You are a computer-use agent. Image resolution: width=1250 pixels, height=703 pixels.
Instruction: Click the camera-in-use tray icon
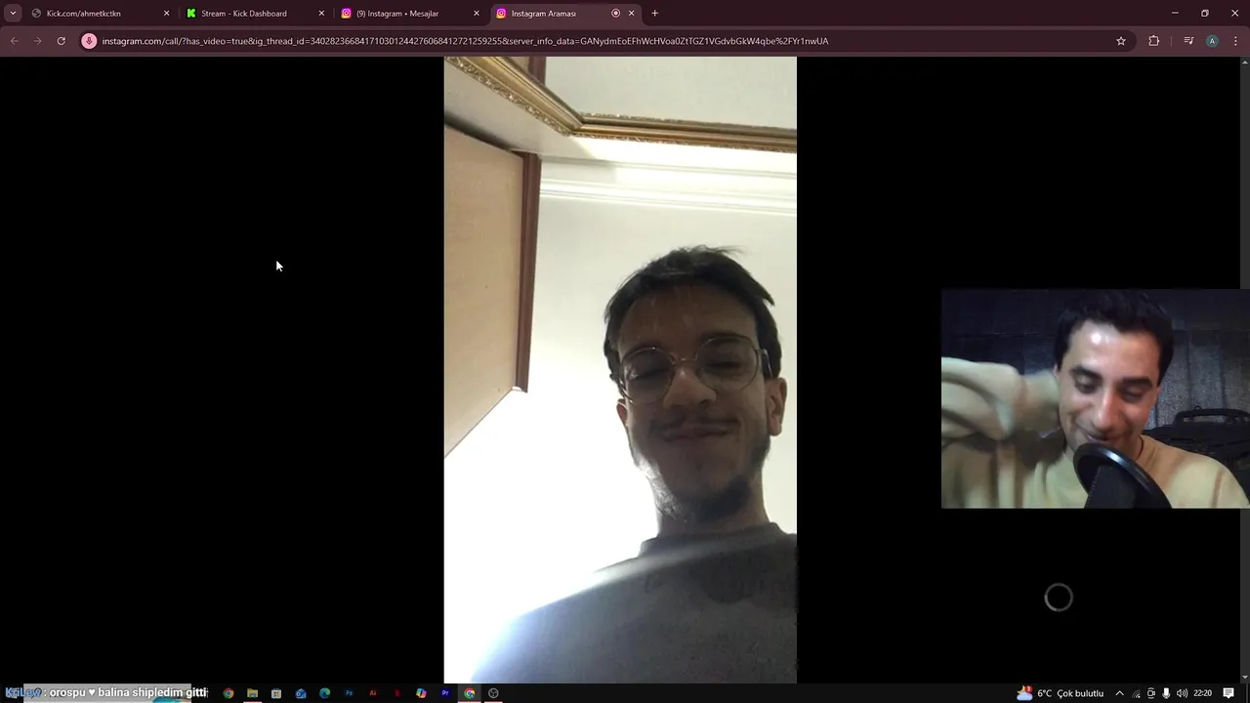(x=1151, y=693)
